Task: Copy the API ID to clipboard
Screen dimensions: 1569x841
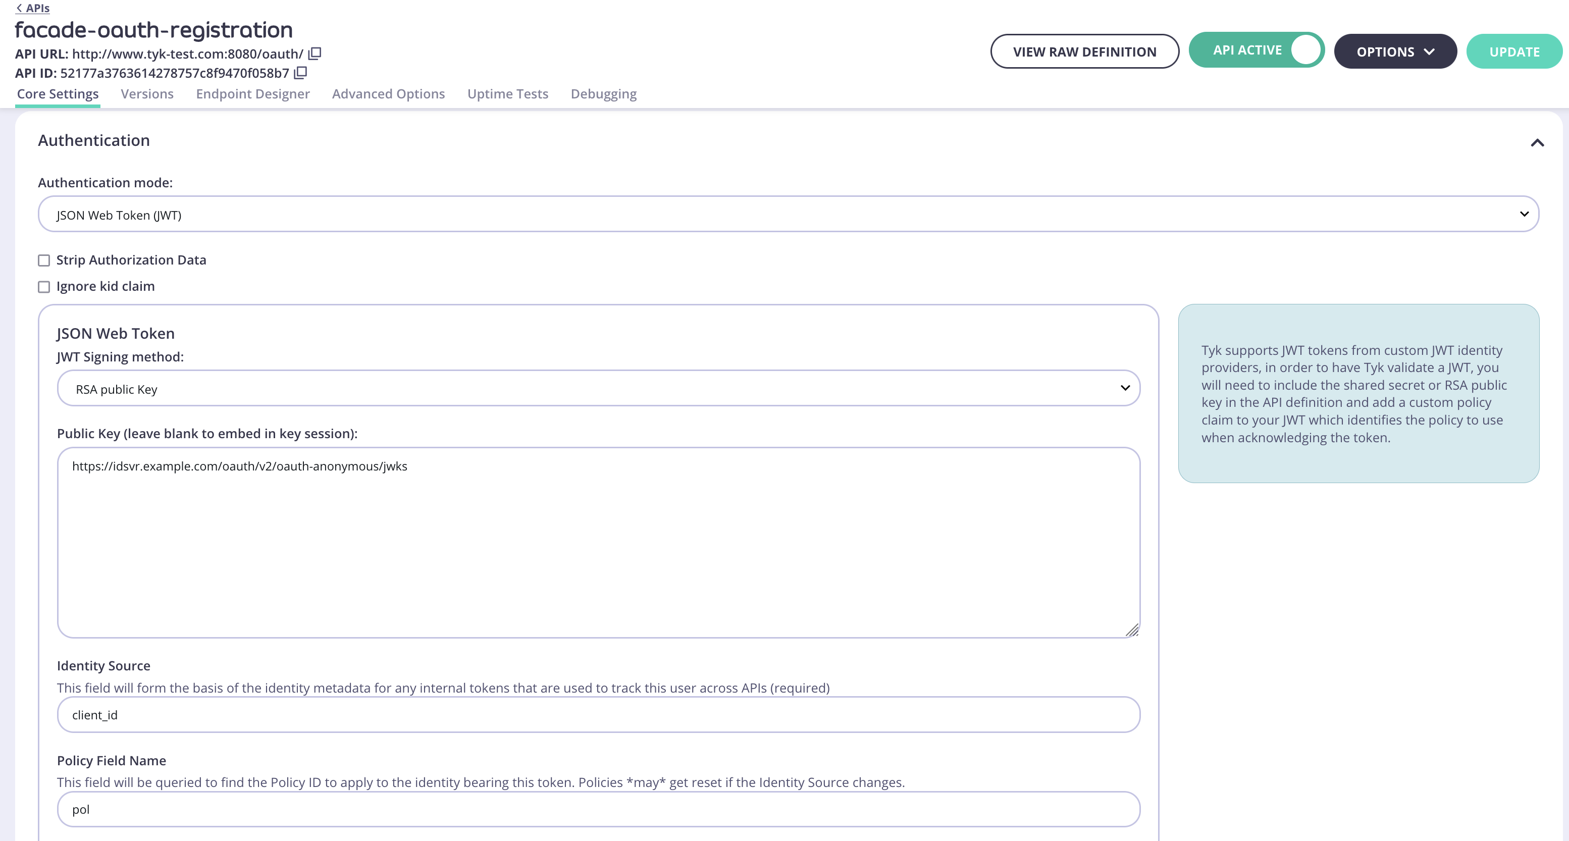Action: 300,73
